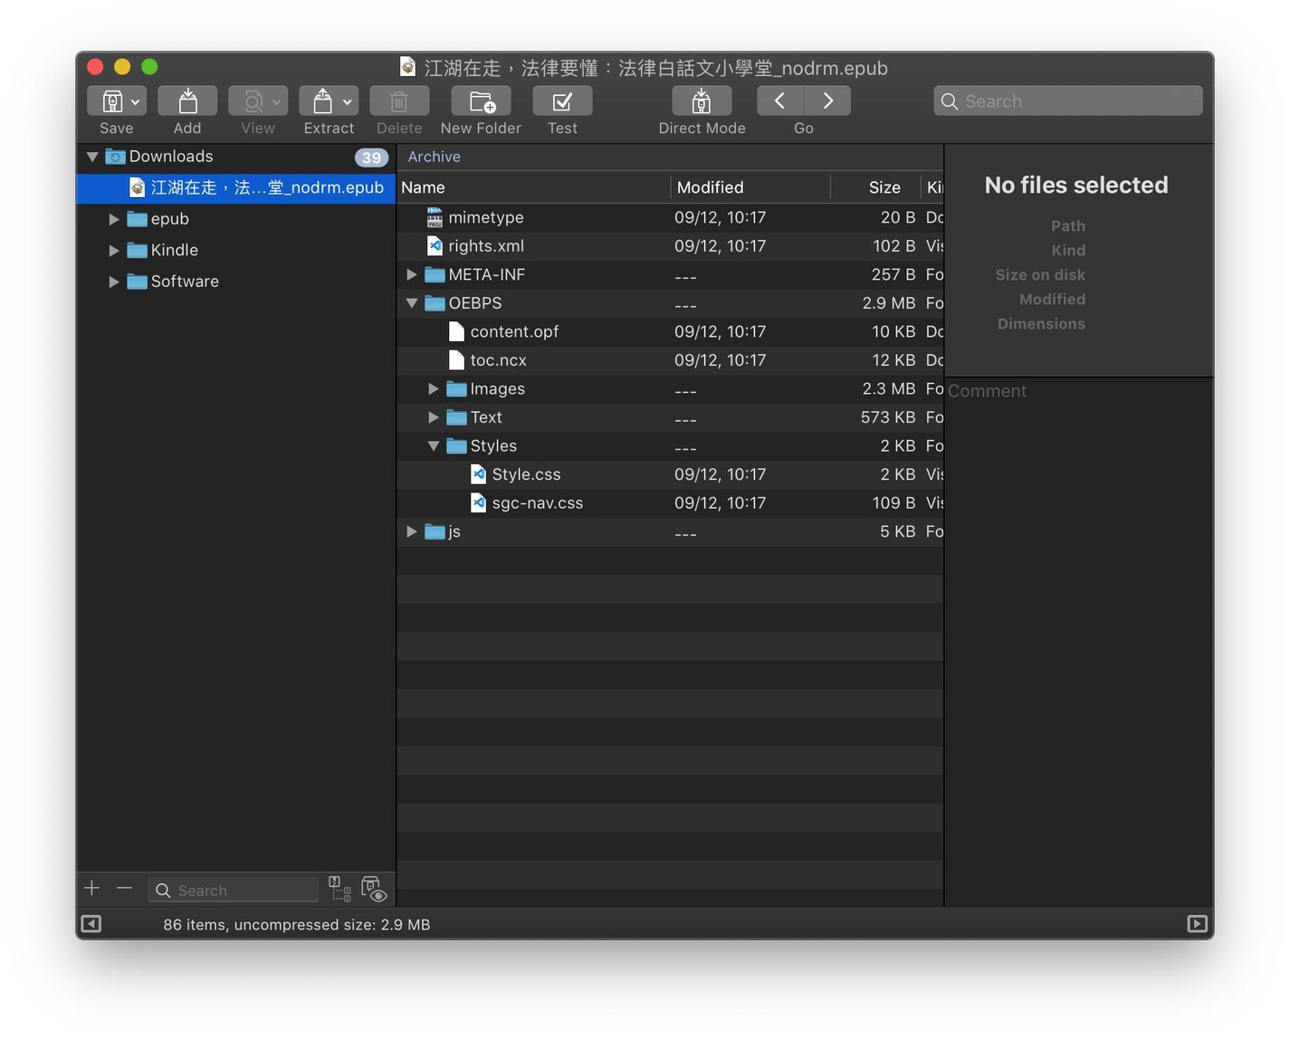
Task: Go back with the left arrow
Action: coord(780,101)
